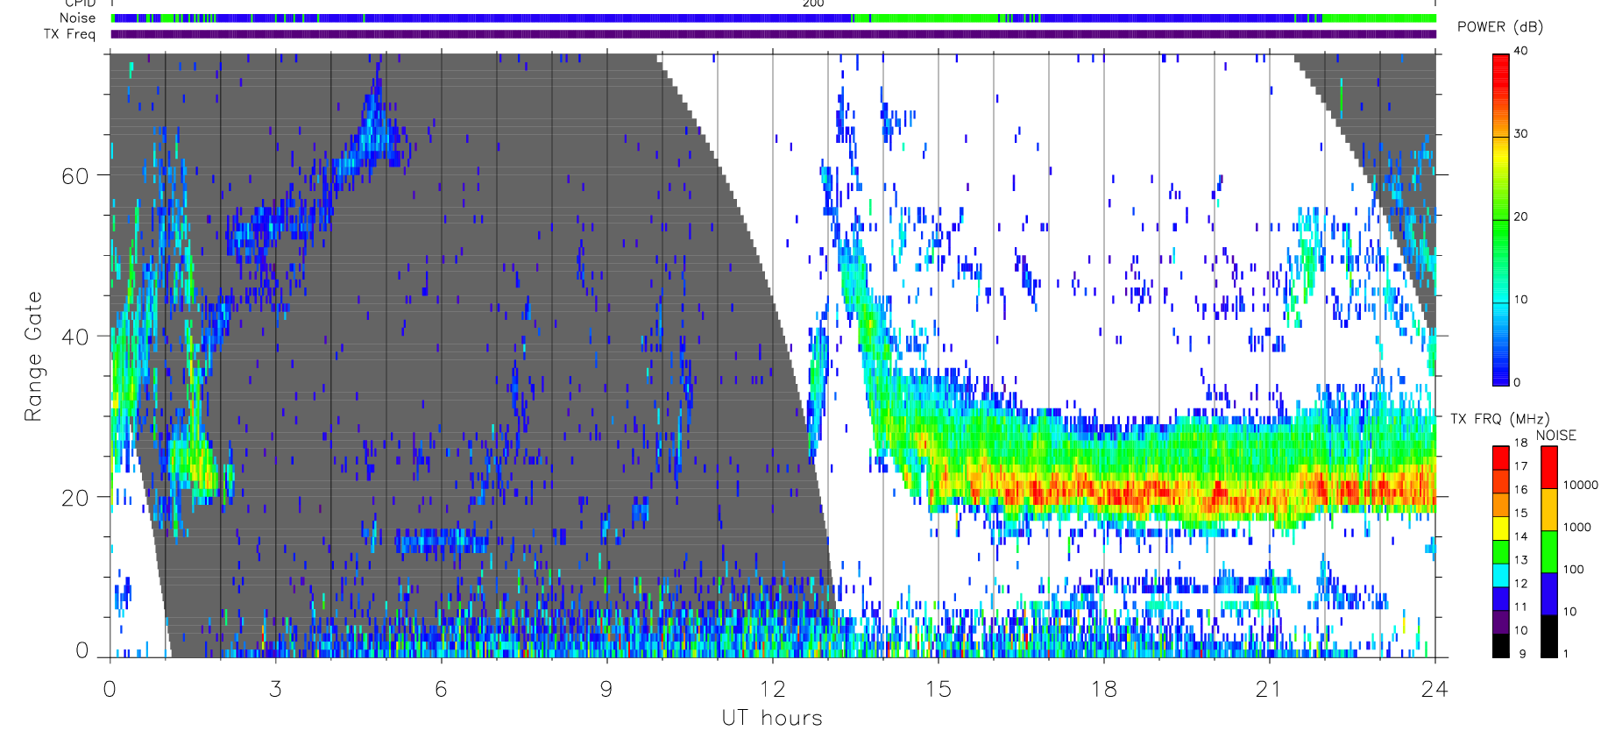This screenshot has height=745, width=1615.
Task: Click the blue-green Noise strip above the plot
Action: (x=774, y=18)
